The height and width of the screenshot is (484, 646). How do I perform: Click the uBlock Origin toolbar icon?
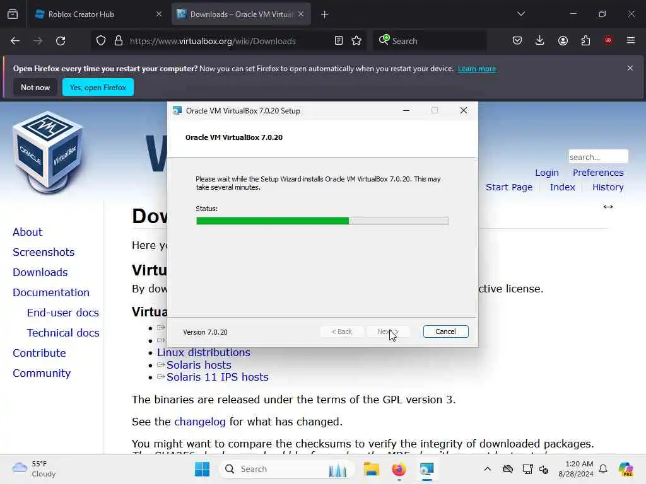pos(608,40)
